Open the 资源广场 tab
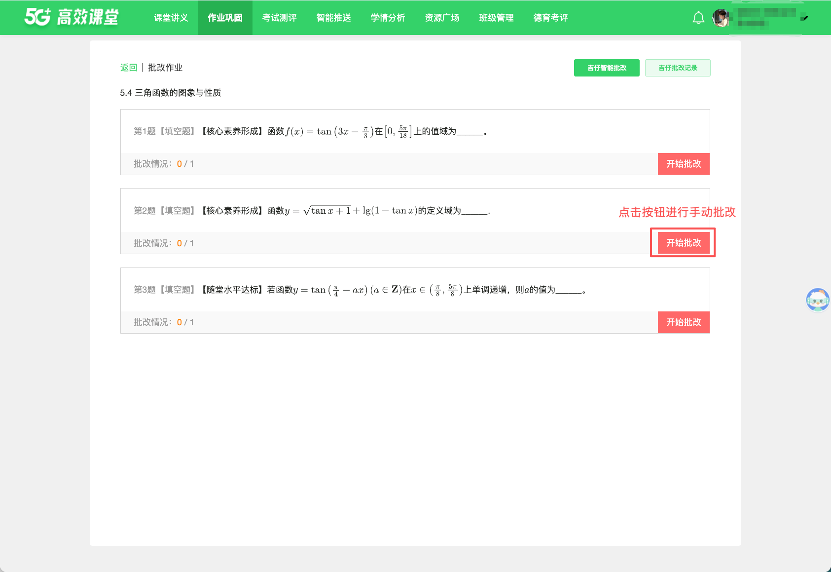Viewport: 831px width, 572px height. [442, 18]
